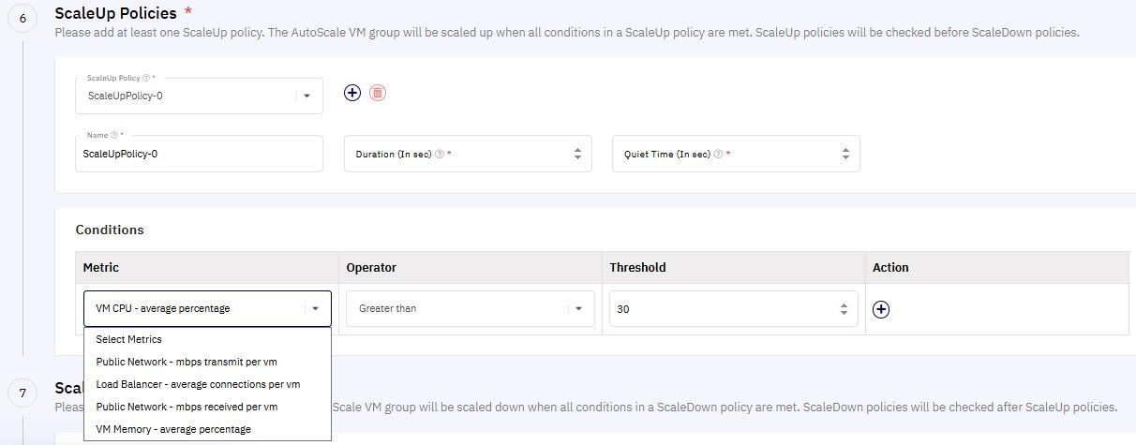Click the step 6 circle marker
Screen dimensions: 1136x445
(22, 19)
